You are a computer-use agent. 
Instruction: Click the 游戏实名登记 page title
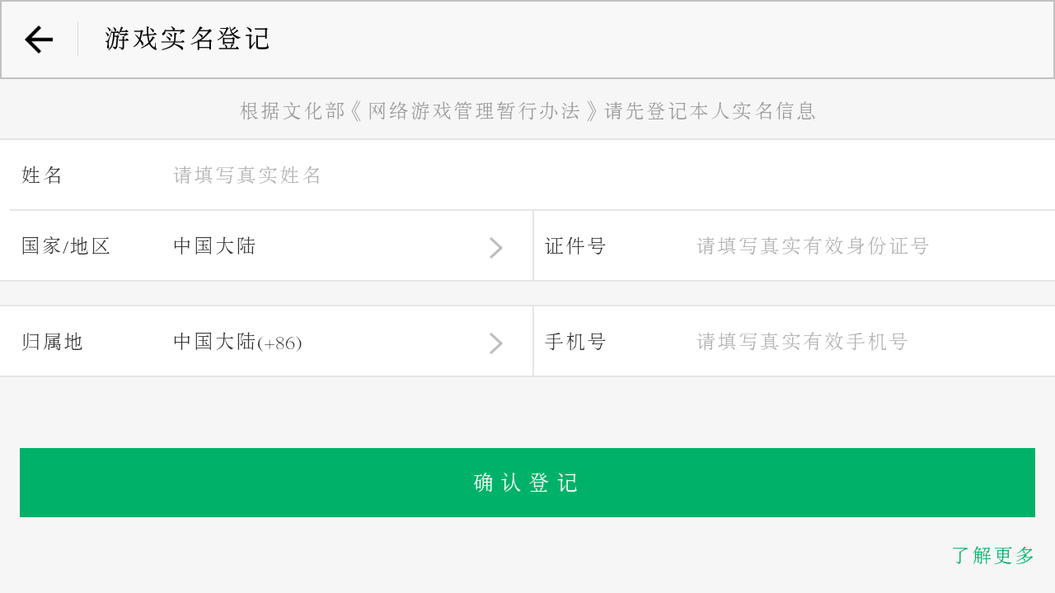(x=188, y=39)
